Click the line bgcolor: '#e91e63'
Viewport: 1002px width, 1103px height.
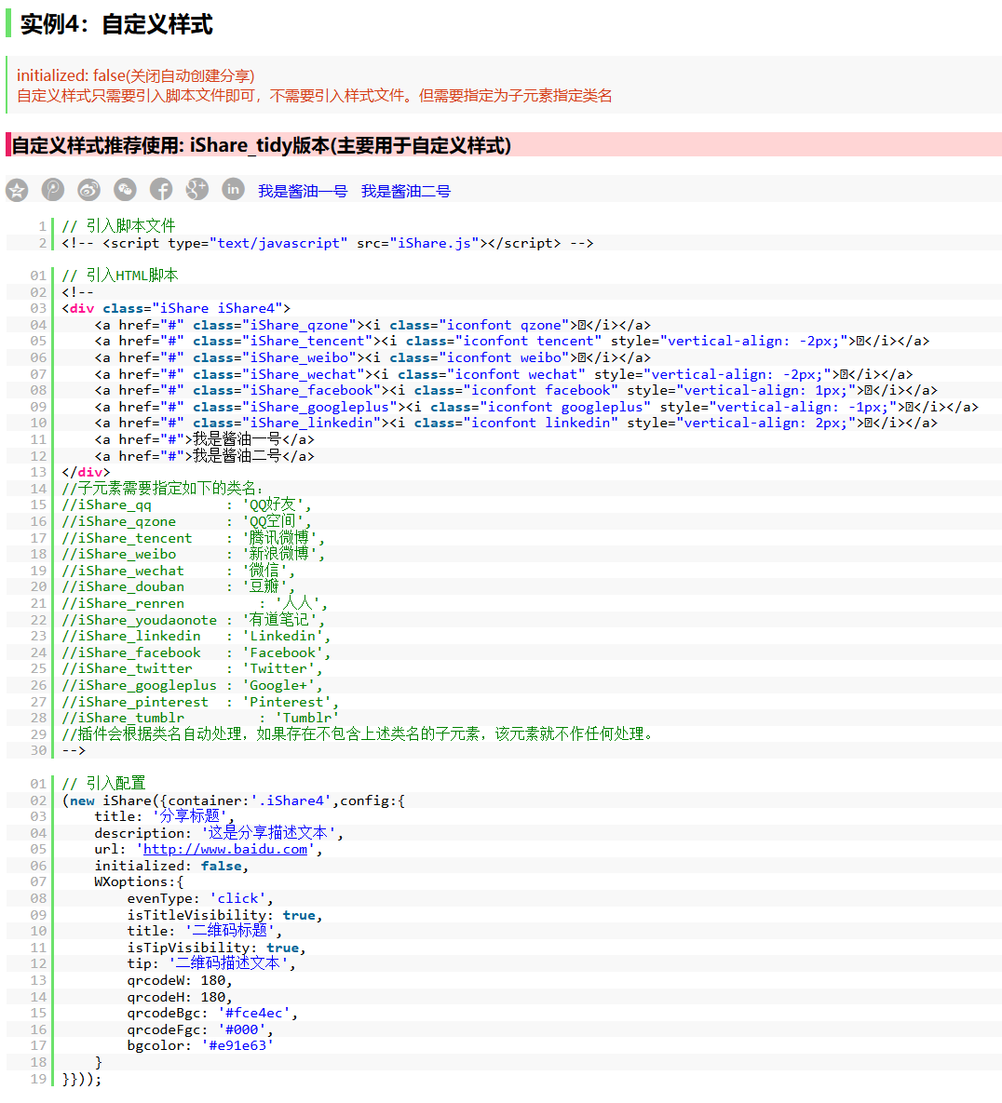(x=200, y=1045)
